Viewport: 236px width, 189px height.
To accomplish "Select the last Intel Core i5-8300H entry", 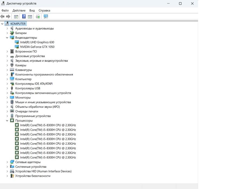I will (x=48, y=157).
